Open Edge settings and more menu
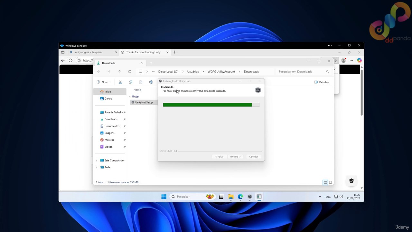Viewport: 412px width, 232px height. (351, 60)
